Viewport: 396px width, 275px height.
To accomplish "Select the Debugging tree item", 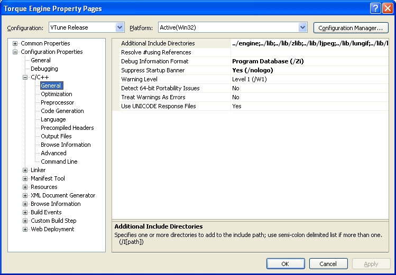I will 44,69.
